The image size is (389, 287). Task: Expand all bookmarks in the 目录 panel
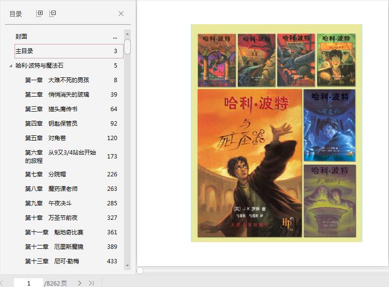40,14
